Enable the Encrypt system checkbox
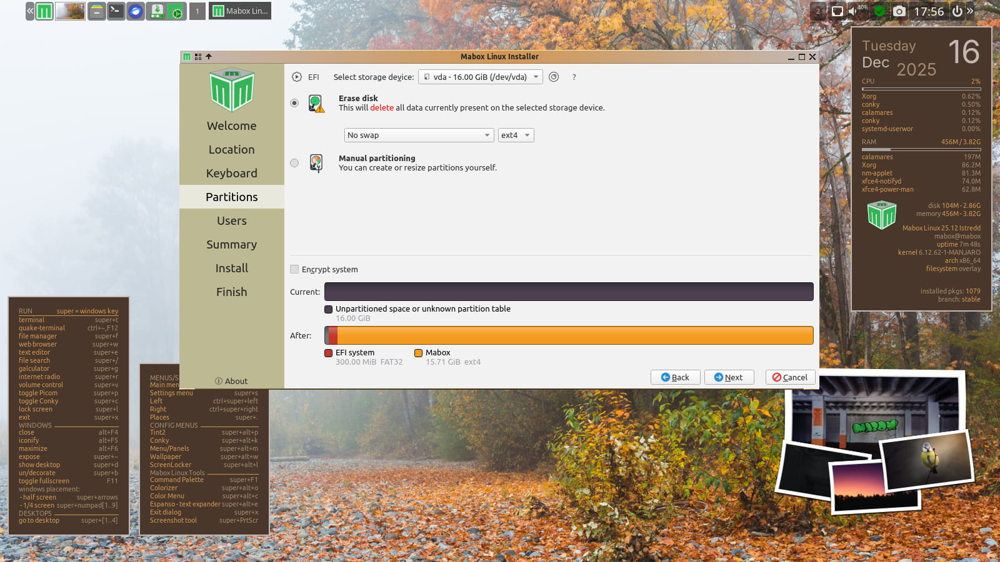 (x=294, y=269)
